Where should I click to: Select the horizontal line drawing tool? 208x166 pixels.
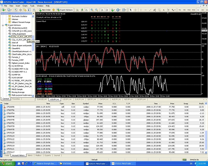145,10
